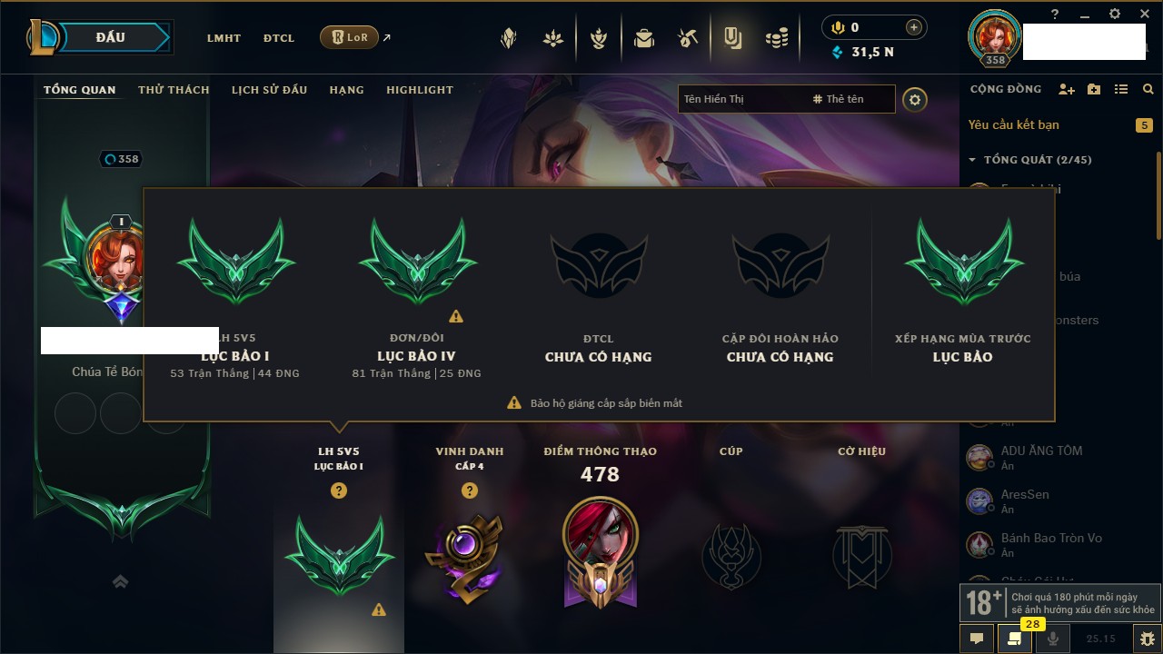Screen dimensions: 1163x654
Task: Switch to the LỊCH SỬ ĐẤU tab
Action: [269, 90]
